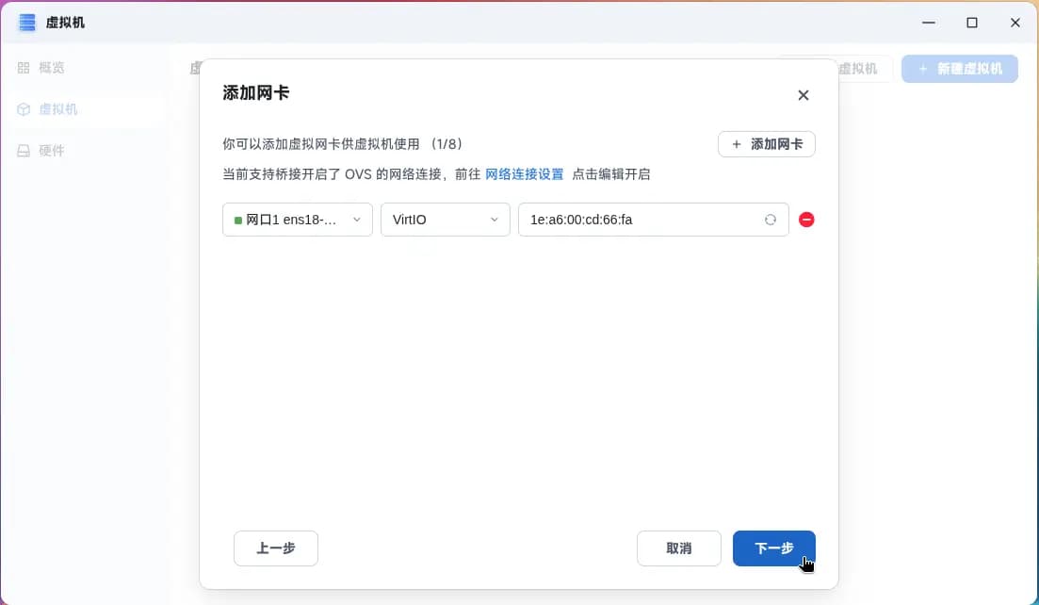
Task: Click the MAC address input field
Action: pyautogui.click(x=641, y=220)
